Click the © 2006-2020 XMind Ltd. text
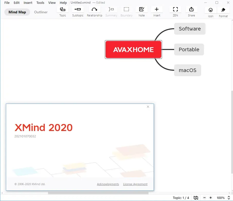This screenshot has width=233, height=201. 30,184
